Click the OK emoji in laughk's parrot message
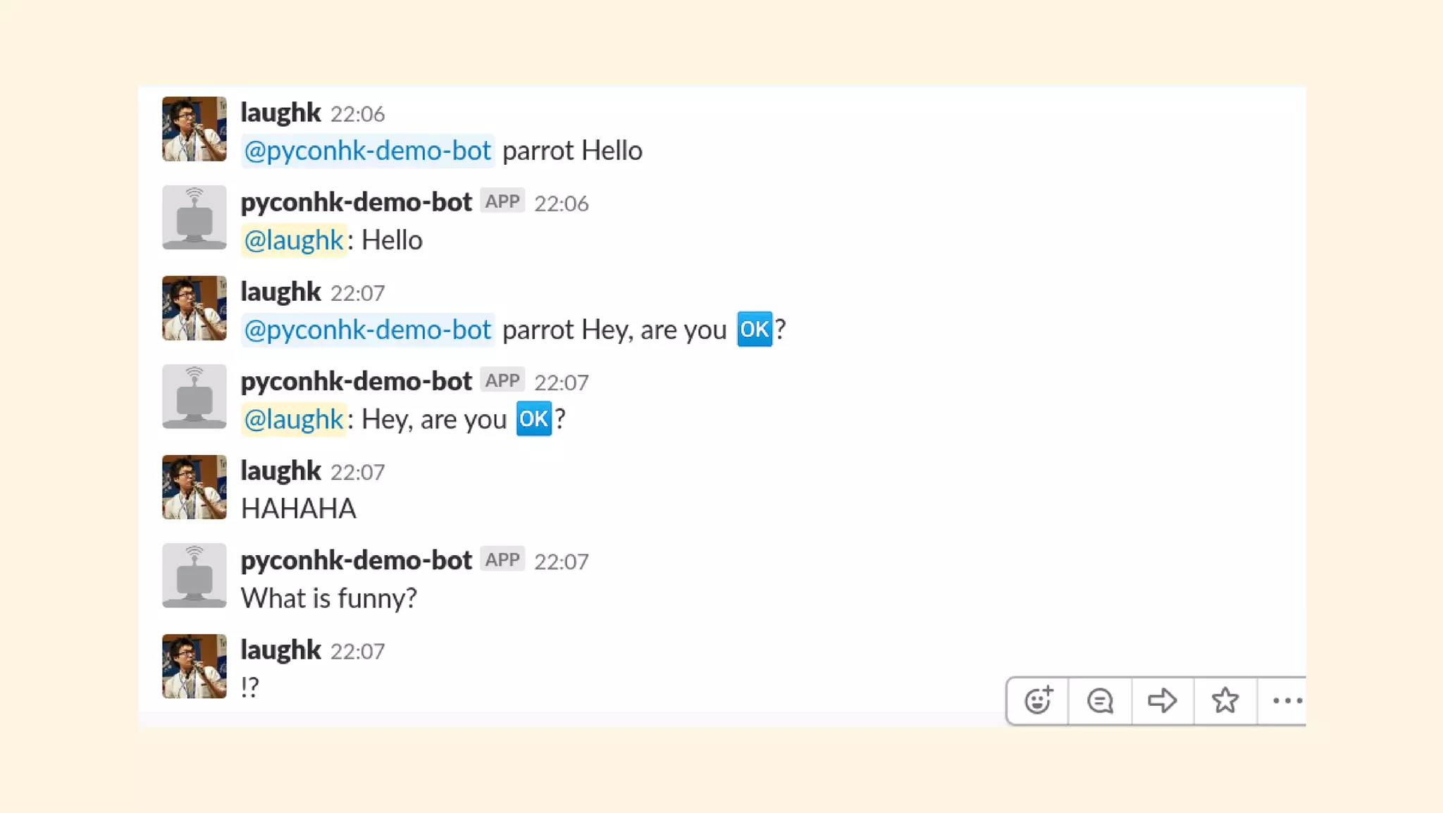Image resolution: width=1443 pixels, height=813 pixels. click(x=754, y=329)
